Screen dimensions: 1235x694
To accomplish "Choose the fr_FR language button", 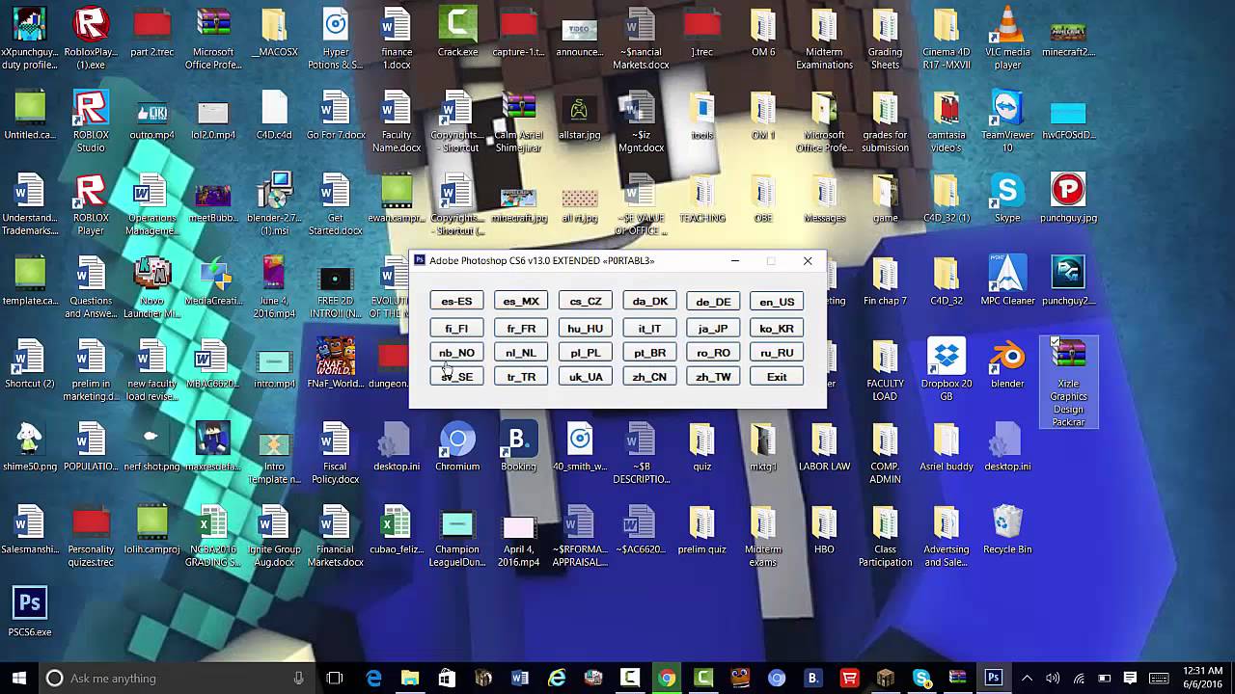I will (x=521, y=329).
